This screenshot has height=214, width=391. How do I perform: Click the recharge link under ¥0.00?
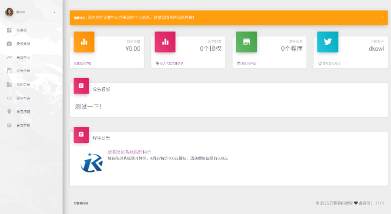point(82,63)
